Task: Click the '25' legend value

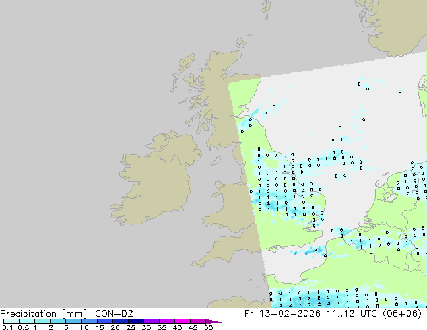Action: [x=131, y=327]
